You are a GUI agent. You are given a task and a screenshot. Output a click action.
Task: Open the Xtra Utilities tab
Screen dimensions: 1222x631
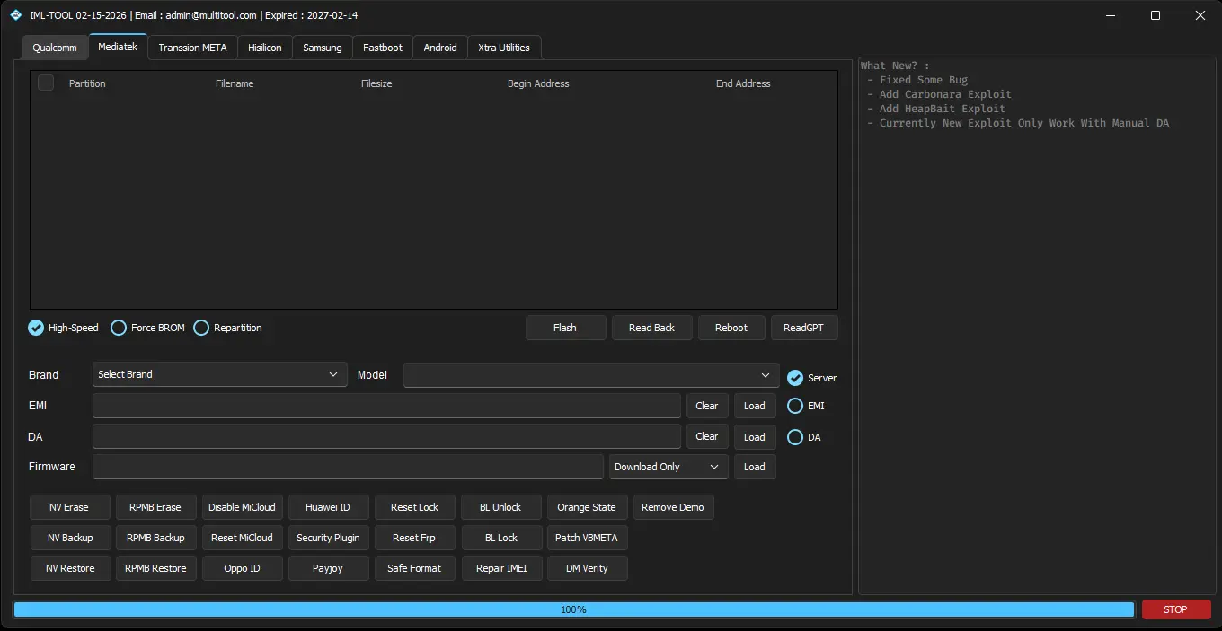point(504,48)
